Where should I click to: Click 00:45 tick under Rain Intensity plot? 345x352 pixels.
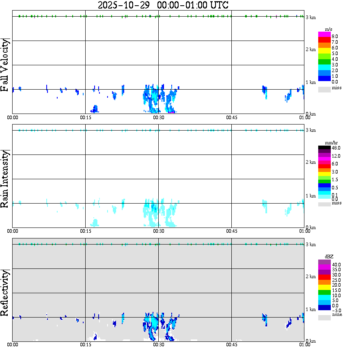(x=232, y=231)
